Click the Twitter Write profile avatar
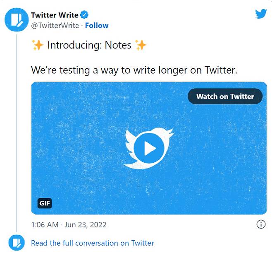272x253 pixels. pyautogui.click(x=17, y=20)
